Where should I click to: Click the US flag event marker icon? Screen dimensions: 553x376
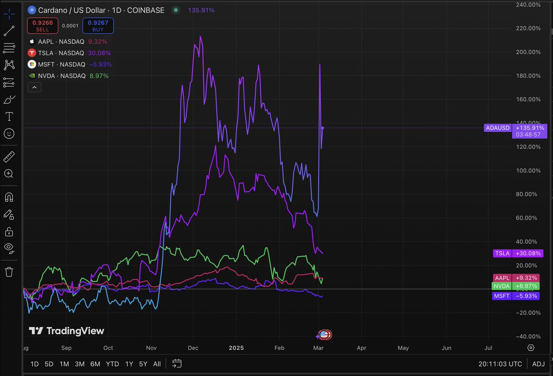coord(325,335)
